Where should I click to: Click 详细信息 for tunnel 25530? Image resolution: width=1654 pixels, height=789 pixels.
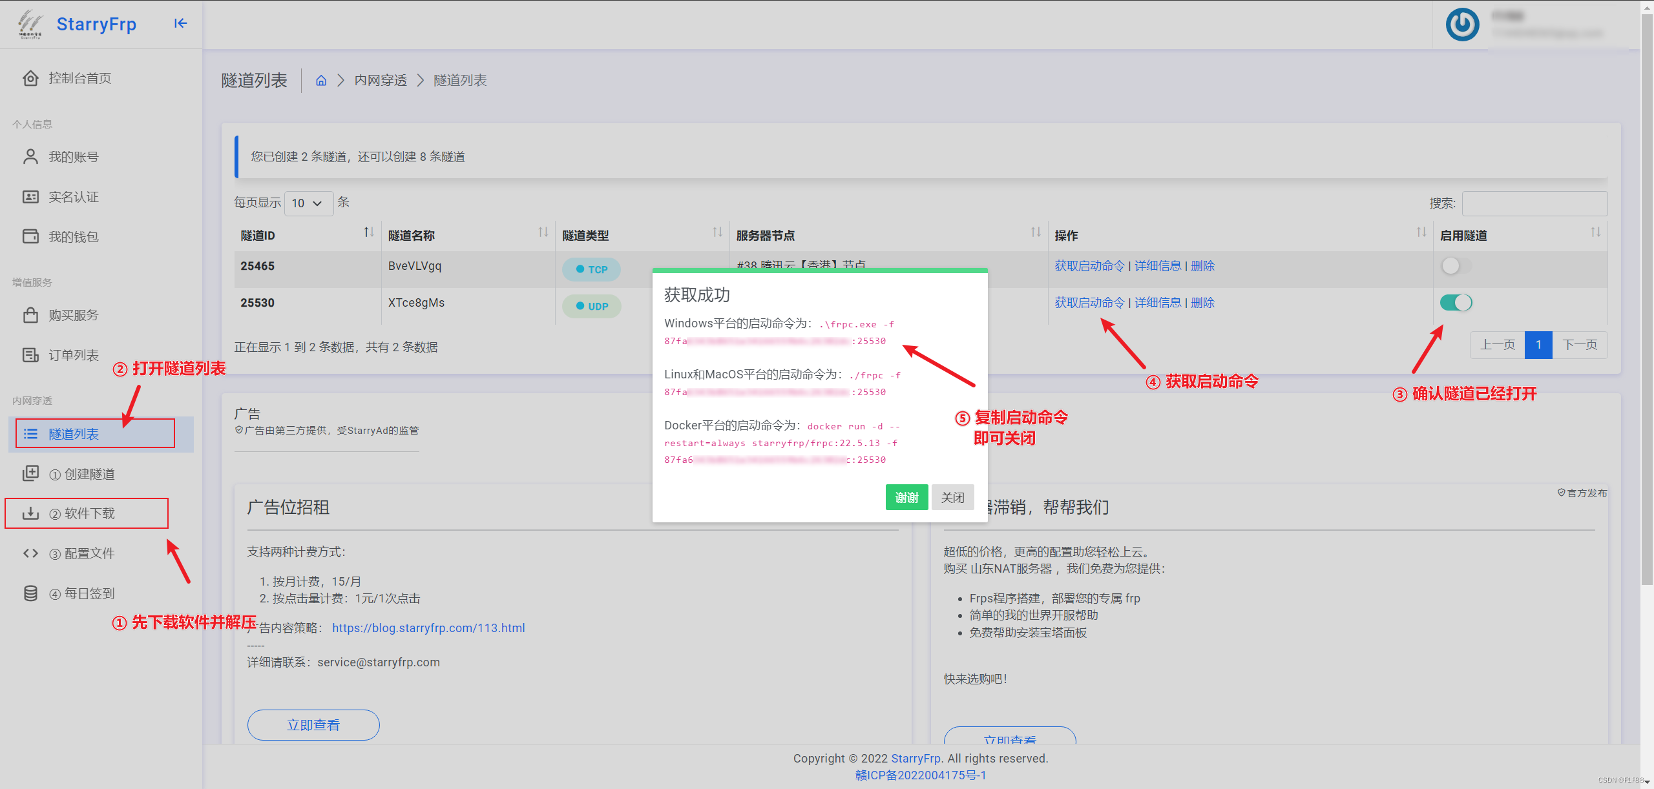[1158, 302]
